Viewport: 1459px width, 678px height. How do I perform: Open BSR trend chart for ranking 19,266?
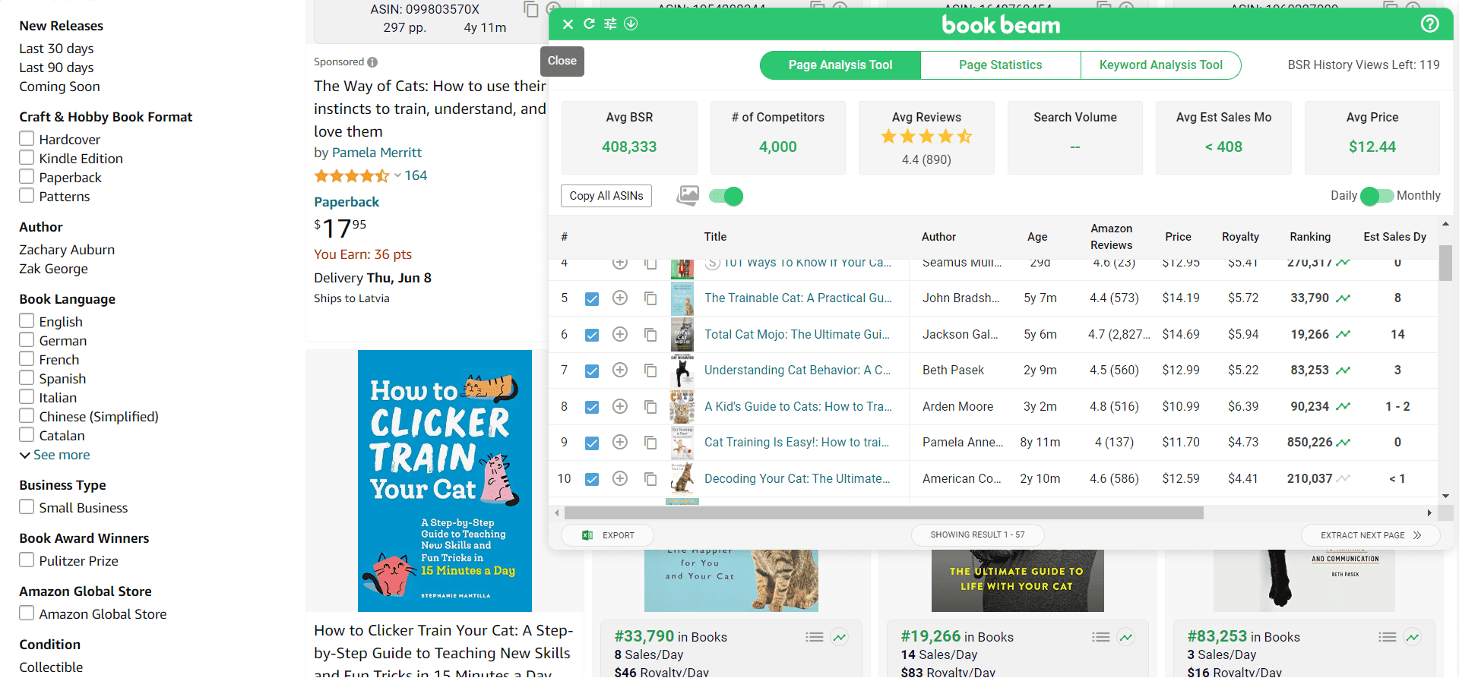1343,334
